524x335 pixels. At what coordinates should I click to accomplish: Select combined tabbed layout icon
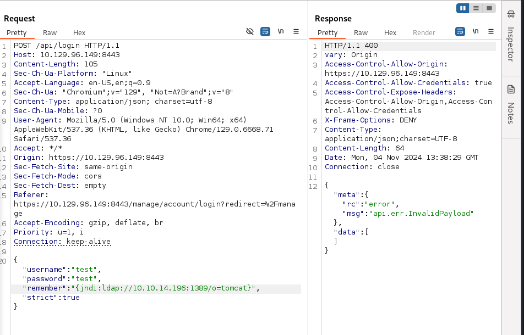click(x=489, y=8)
